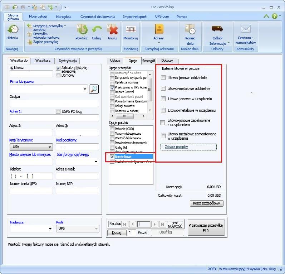The height and width of the screenshot is (274, 285).
Task: Toggle Aktualizuj Książkę adresową checkbox
Action: coord(58,68)
